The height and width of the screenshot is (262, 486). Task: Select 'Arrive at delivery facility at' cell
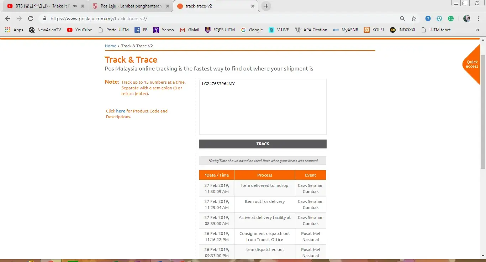pos(265,220)
